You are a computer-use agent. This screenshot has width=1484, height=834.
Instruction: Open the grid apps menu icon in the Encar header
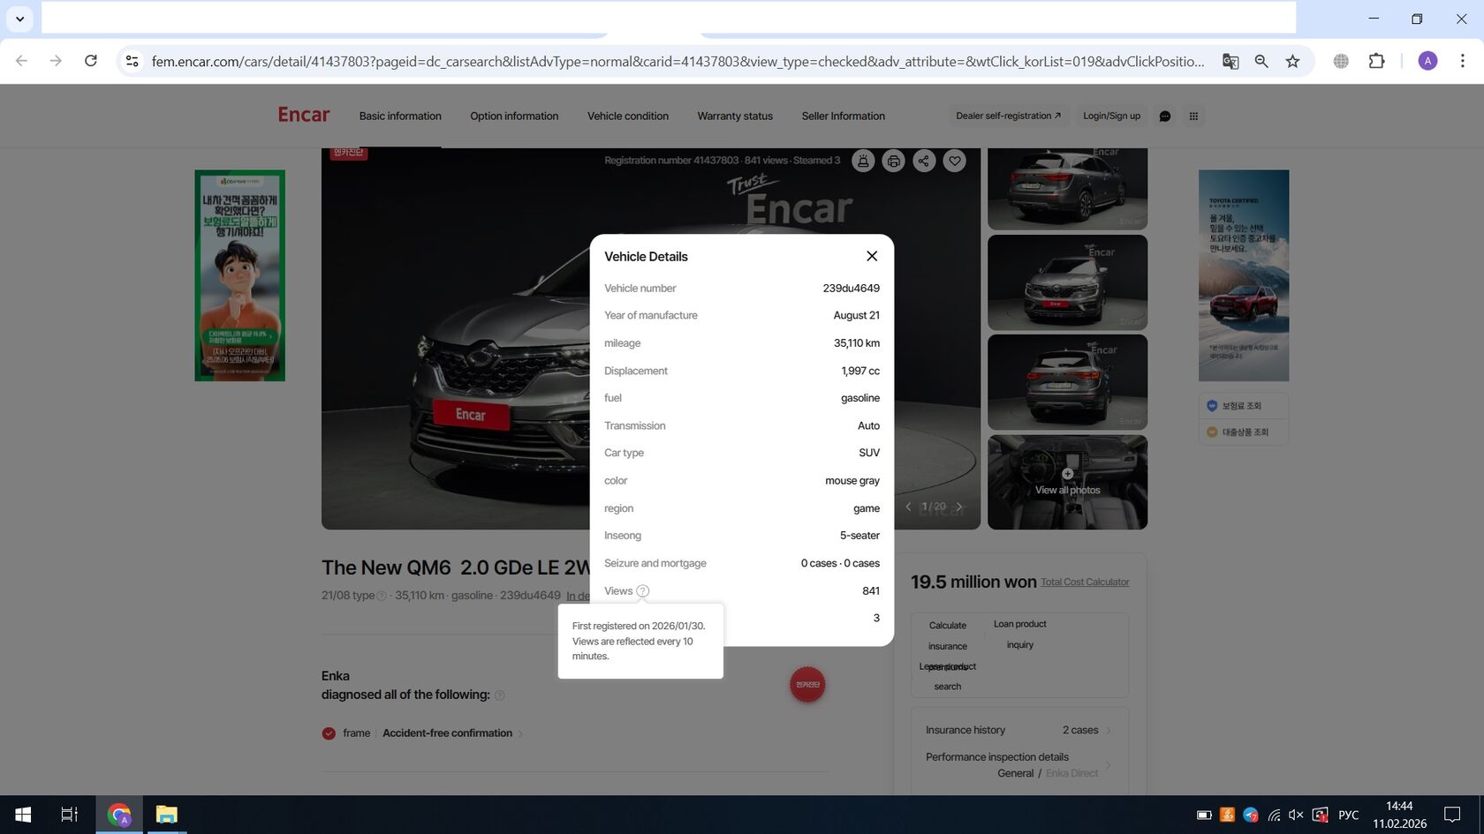[x=1193, y=116]
